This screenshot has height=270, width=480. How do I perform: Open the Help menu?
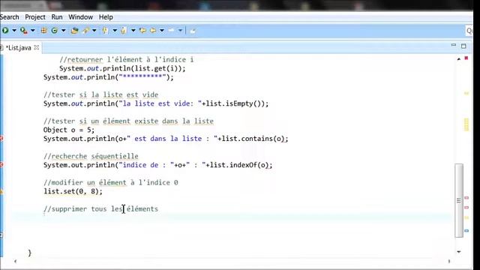pos(106,17)
